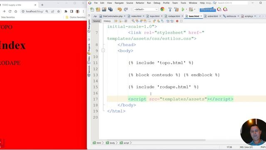Open the Navigate menu
Screen dimensions: 266x150
click(119, 3)
